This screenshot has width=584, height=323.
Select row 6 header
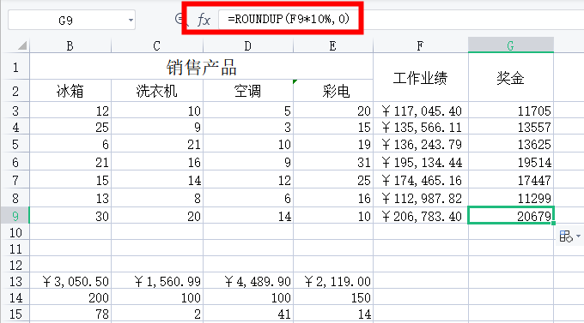pos(15,162)
